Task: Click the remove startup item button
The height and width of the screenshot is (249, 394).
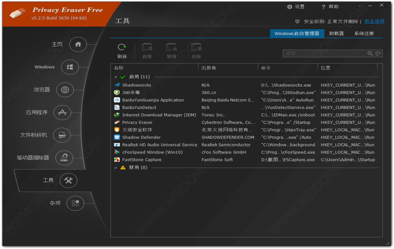Action: point(196,51)
